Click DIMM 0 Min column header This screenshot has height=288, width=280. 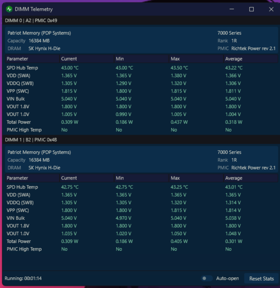(x=141, y=59)
